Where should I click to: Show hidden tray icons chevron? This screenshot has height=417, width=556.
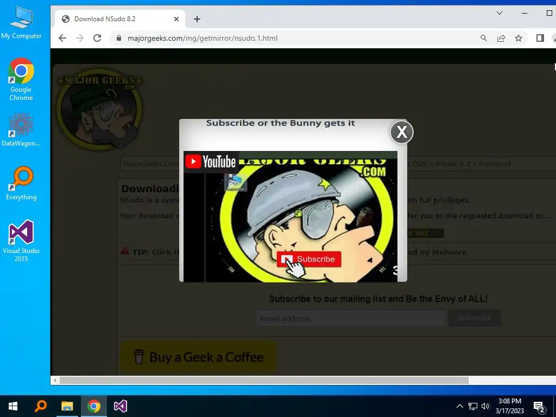point(459,406)
